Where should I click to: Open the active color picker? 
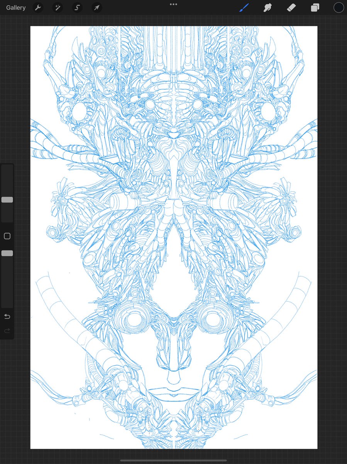339,7
